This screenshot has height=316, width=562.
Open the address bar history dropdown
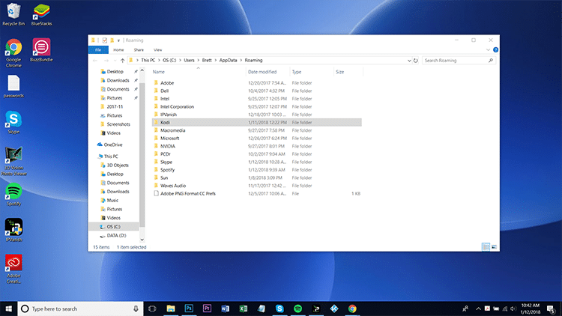point(409,61)
